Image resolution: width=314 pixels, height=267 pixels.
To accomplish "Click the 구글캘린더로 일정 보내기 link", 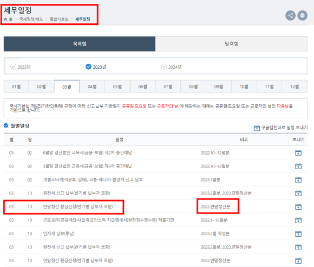I will pyautogui.click(x=284, y=128).
